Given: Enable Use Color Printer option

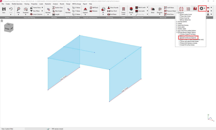Looking at the screenshot, I should tap(180, 16).
